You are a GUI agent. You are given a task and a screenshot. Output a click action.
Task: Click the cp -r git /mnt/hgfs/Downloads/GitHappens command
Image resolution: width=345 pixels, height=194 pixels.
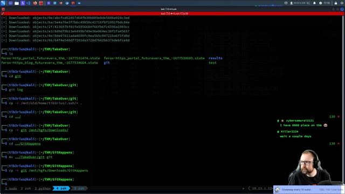49,170
